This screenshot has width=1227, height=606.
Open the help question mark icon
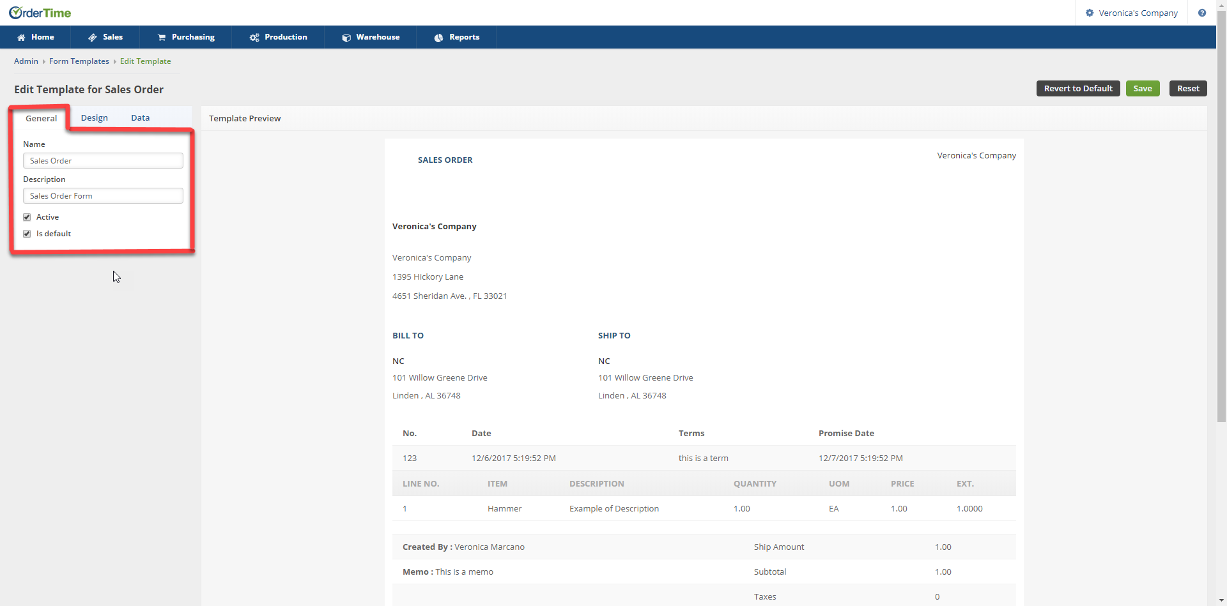(x=1202, y=13)
